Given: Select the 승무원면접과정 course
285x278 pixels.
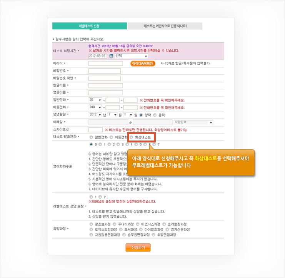Looking at the screenshot, I should (x=124, y=235).
